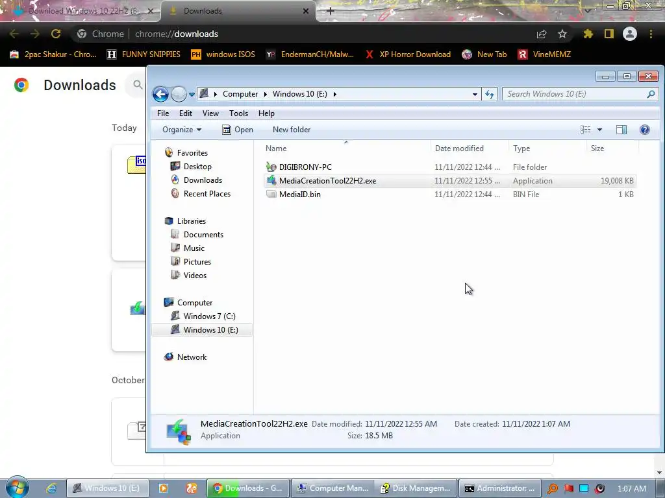
Task: Select Windows 7 (C:) drive
Action: (209, 316)
